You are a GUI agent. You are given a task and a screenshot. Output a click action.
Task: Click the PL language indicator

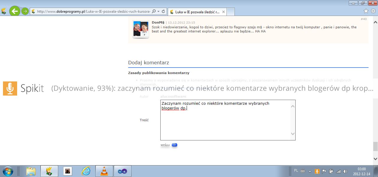296,171
